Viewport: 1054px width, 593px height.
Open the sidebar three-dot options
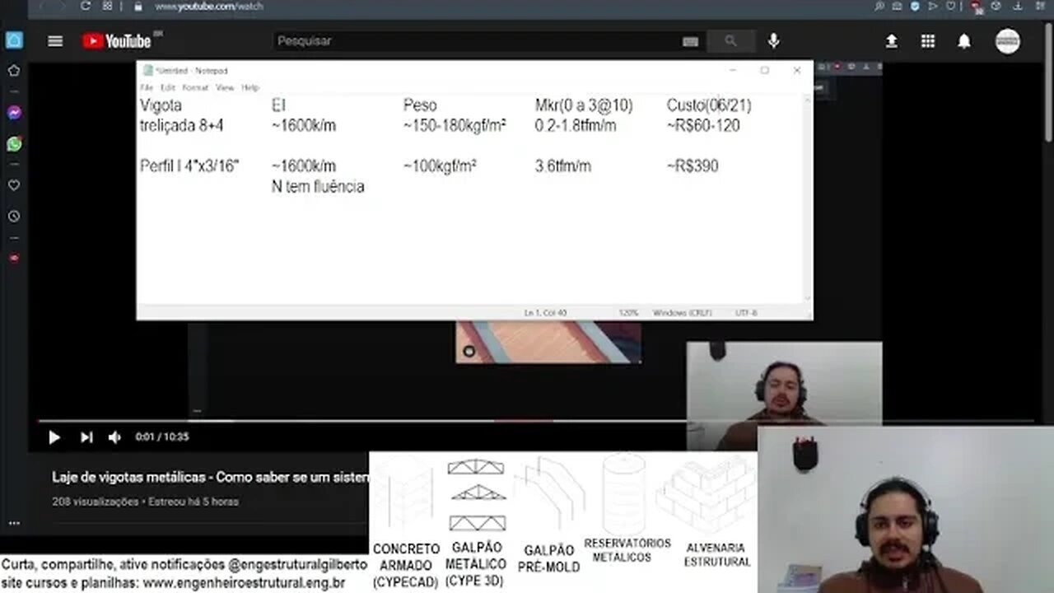click(14, 523)
